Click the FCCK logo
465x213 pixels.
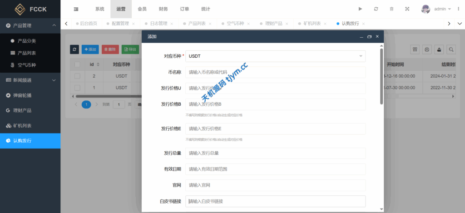pyautogui.click(x=30, y=9)
